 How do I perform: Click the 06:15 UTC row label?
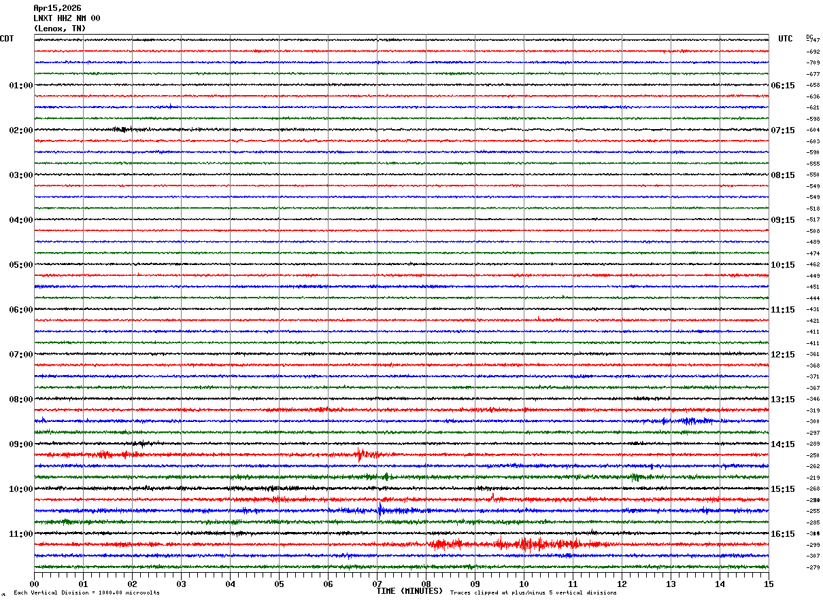(783, 86)
